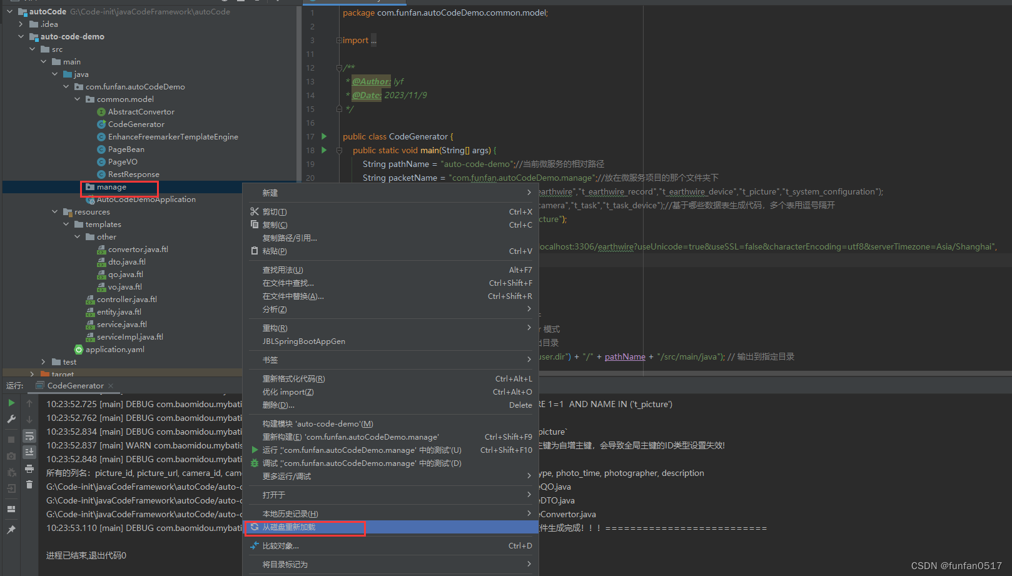The height and width of the screenshot is (576, 1012).
Task: Open the 新建 submenu
Action: [390, 193]
